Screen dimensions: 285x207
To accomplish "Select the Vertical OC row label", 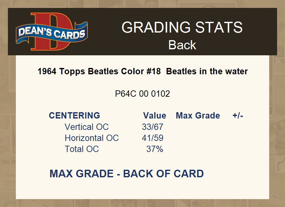I will pos(86,127).
